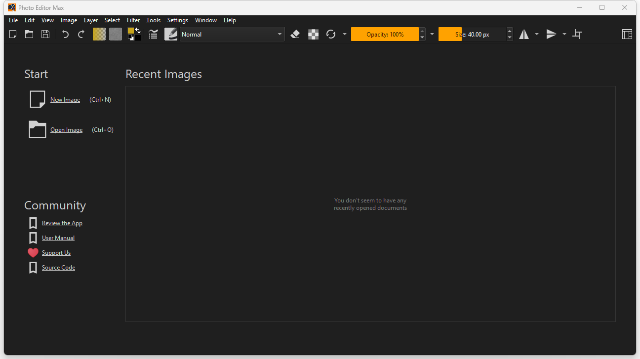
Task: Open the View menu
Action: coord(48,20)
